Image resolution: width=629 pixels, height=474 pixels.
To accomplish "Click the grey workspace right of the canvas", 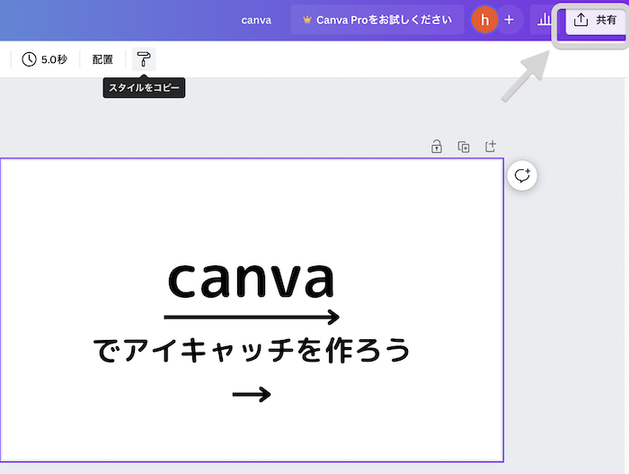I will pyautogui.click(x=566, y=315).
